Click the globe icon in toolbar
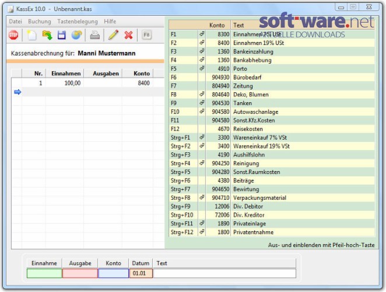 [x=76, y=35]
